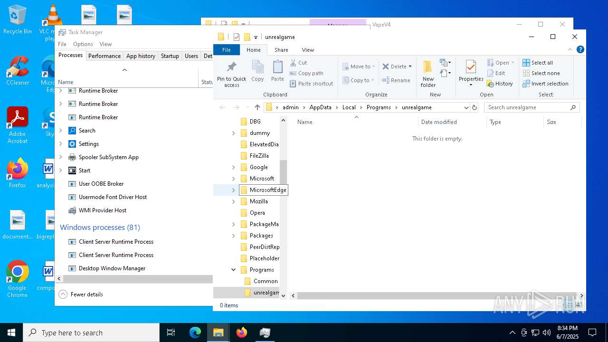Open the Move to dropdown
This screenshot has height=342, width=608.
pyautogui.click(x=359, y=66)
